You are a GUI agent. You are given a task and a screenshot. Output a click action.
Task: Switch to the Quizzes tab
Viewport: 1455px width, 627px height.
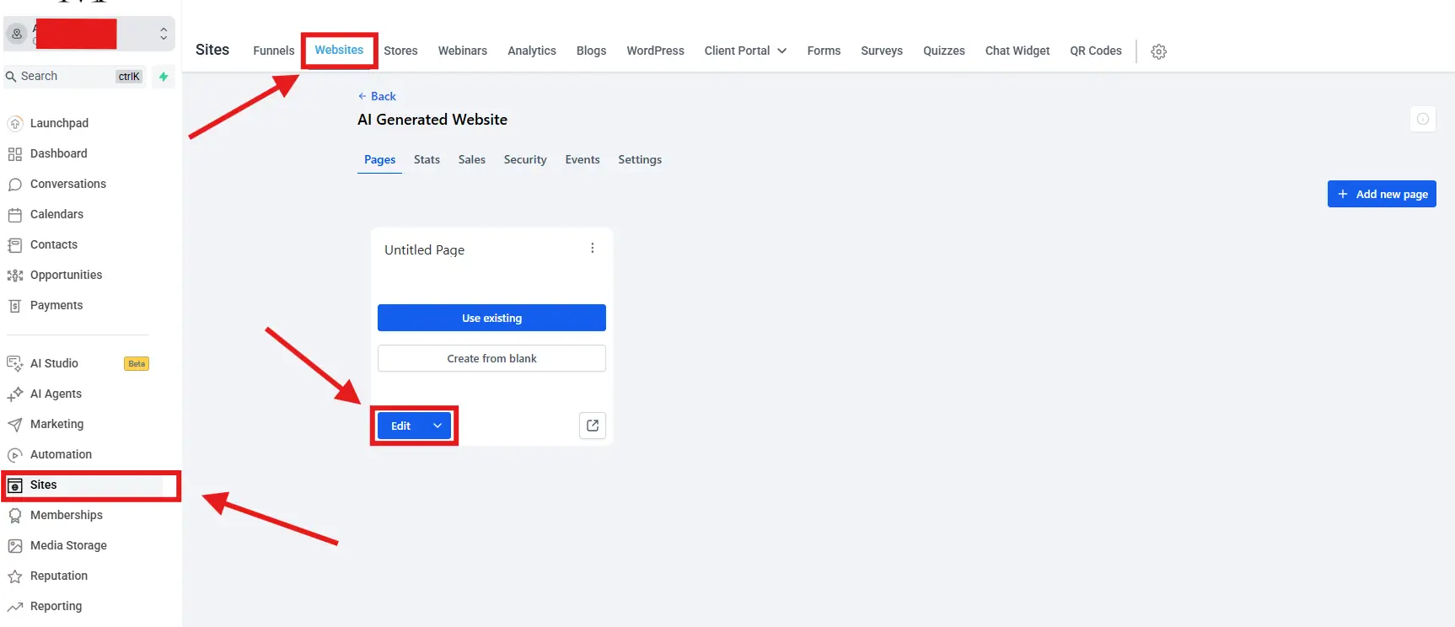[x=944, y=51]
